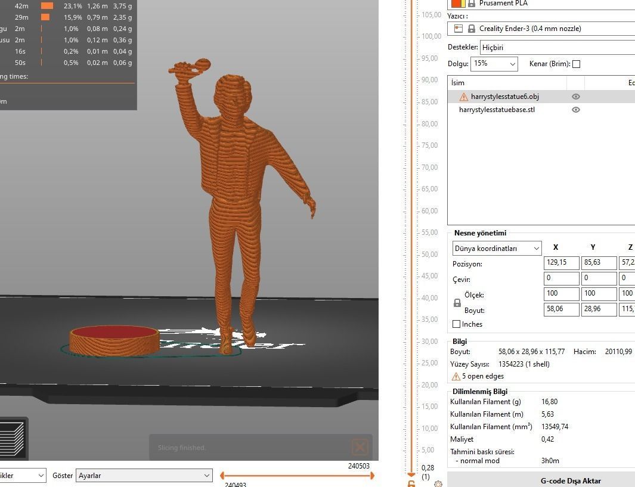Check the Inches checkbox

tap(456, 324)
